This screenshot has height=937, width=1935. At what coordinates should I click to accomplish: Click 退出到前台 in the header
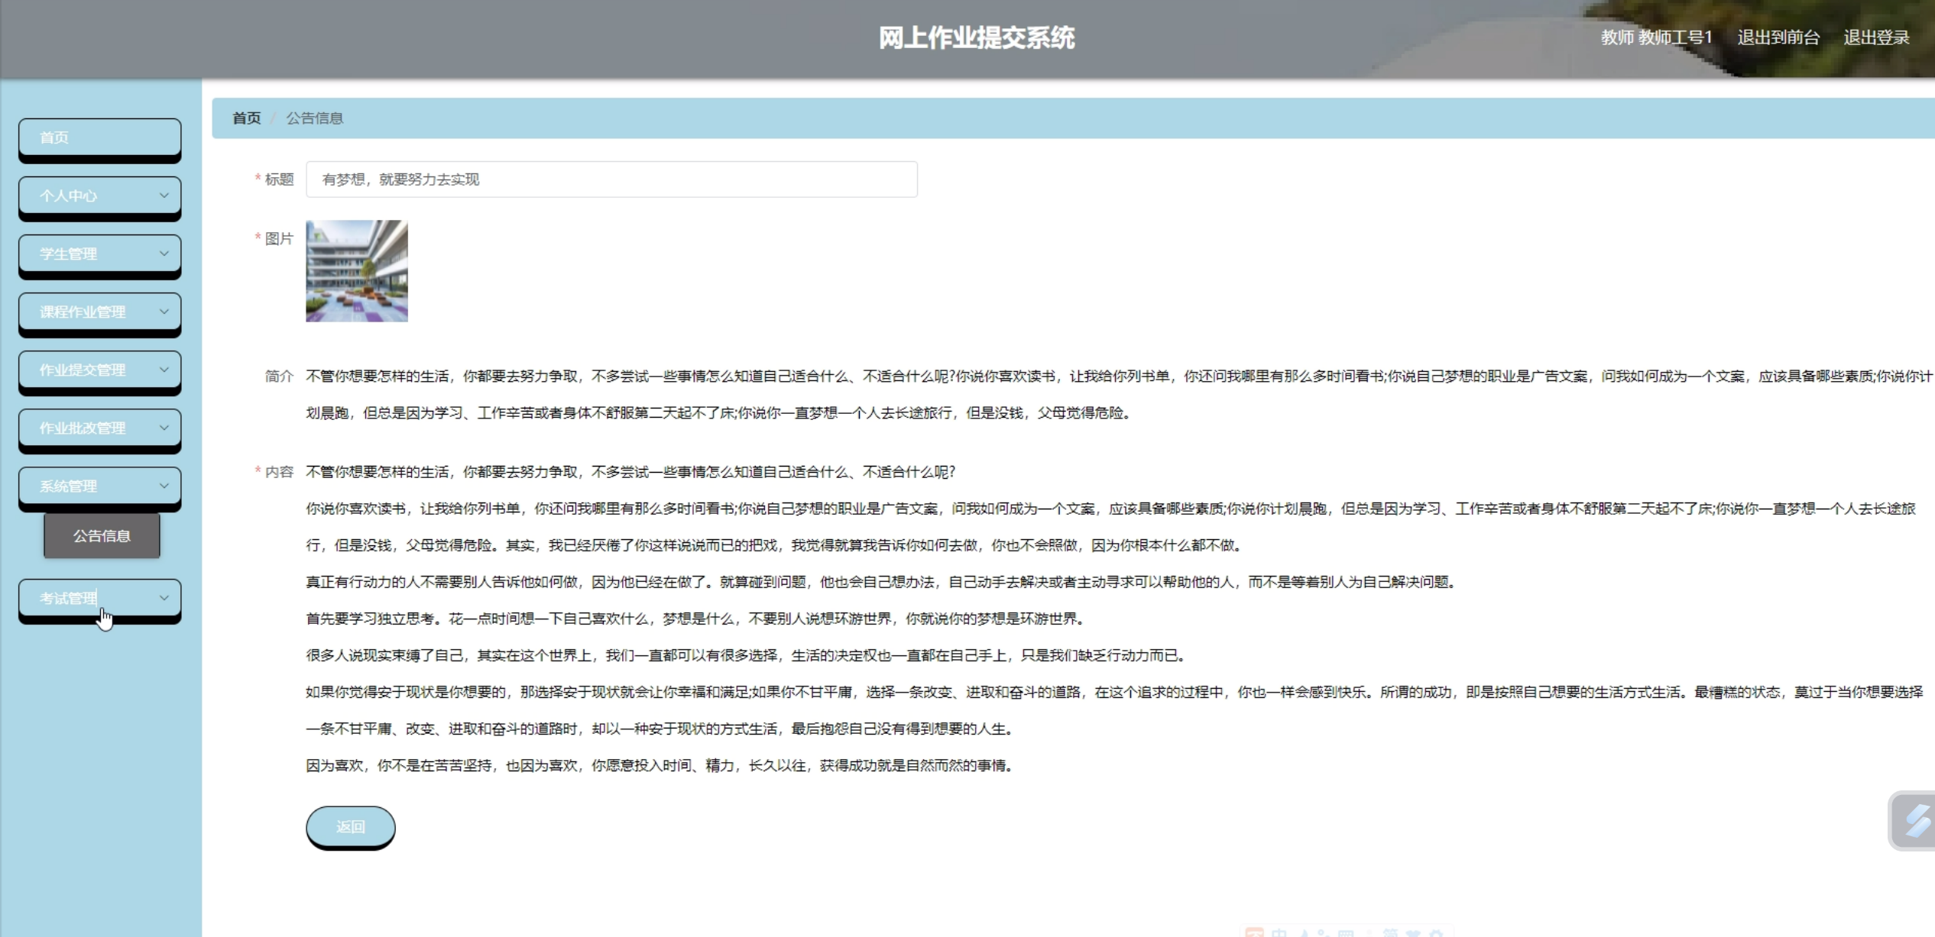click(1778, 37)
